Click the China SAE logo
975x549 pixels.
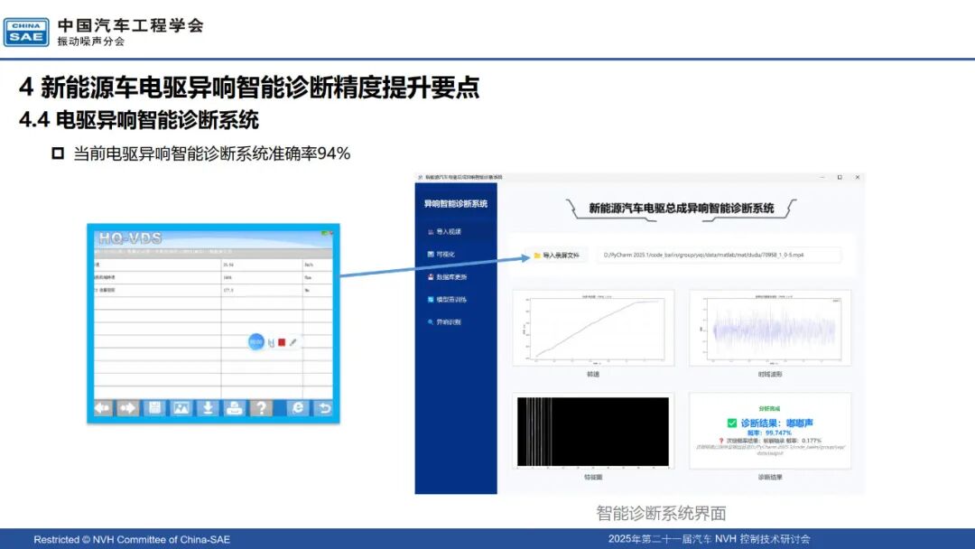coord(26,32)
